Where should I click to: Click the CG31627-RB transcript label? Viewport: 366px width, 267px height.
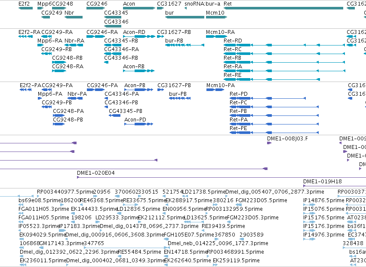coord(174,32)
